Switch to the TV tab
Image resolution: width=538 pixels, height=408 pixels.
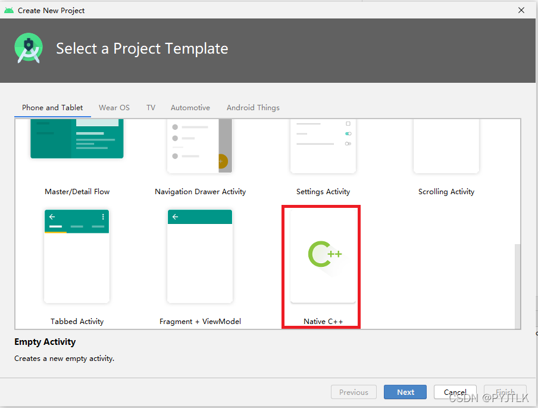(x=151, y=108)
